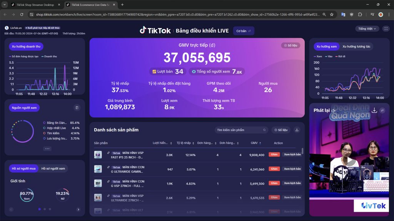Download the replay video
Screen dimensions: 394x221
point(374,110)
